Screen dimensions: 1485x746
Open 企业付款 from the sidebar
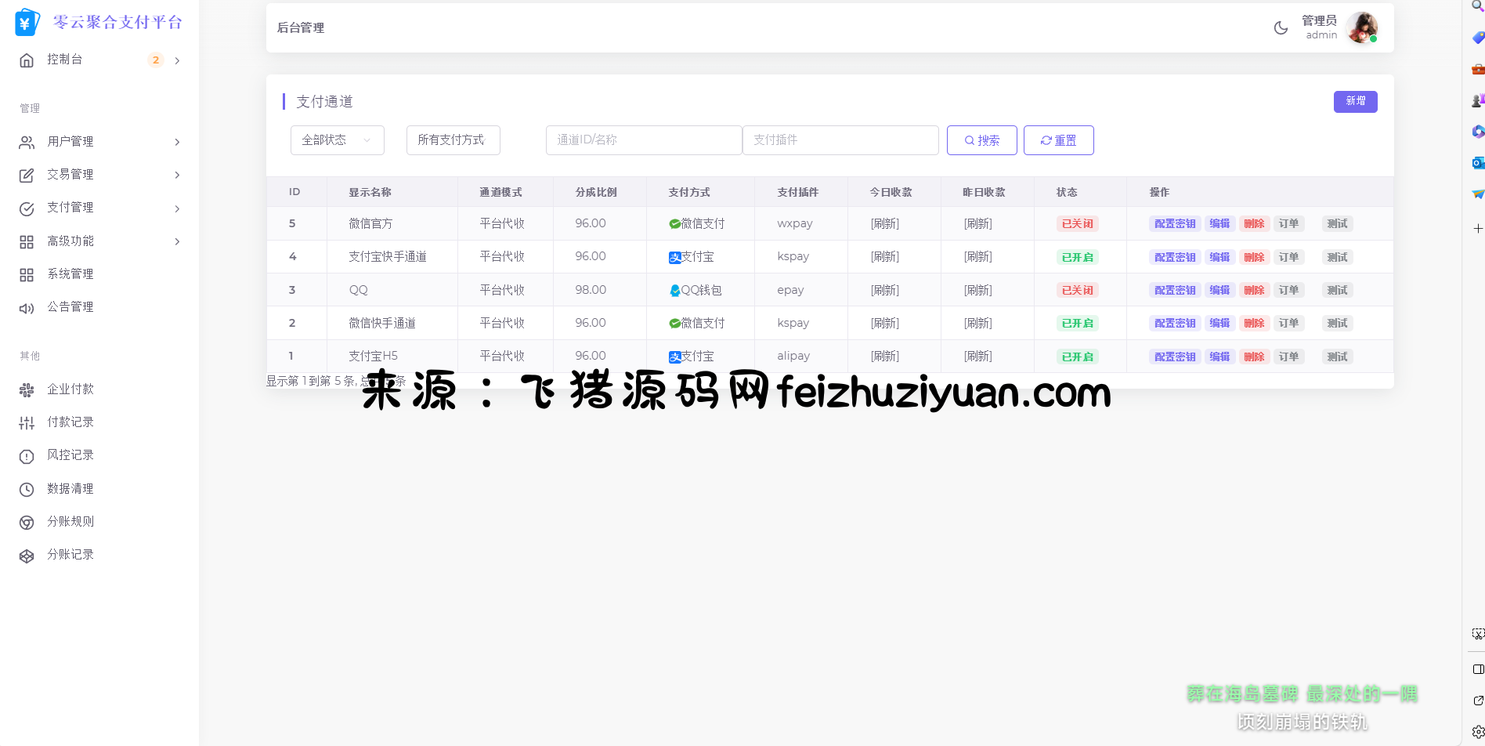pos(70,389)
